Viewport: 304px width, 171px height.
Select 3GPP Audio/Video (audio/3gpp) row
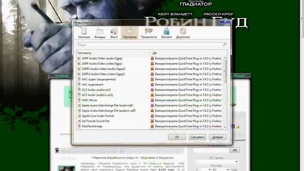point(150,58)
